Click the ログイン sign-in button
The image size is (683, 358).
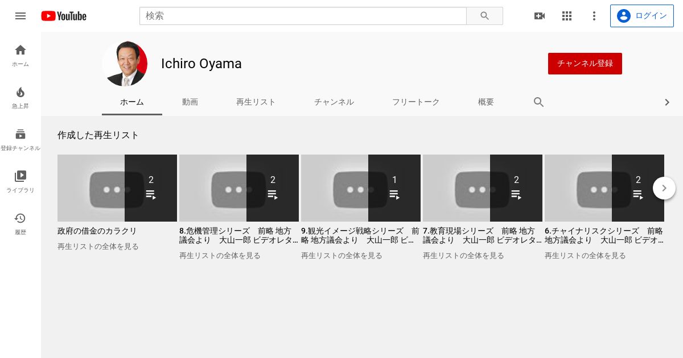tap(642, 16)
